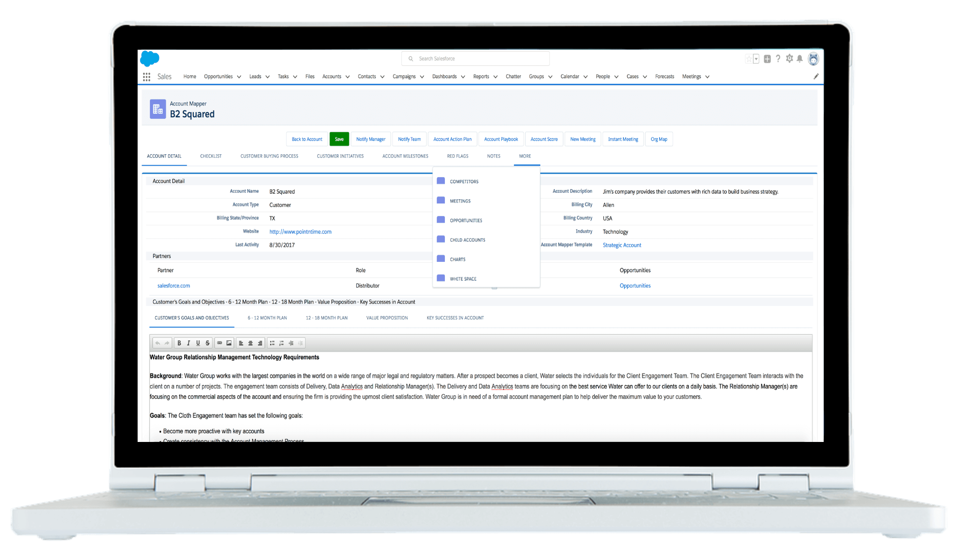Click the Notify Manager button
Image resolution: width=975 pixels, height=548 pixels.
tap(370, 139)
